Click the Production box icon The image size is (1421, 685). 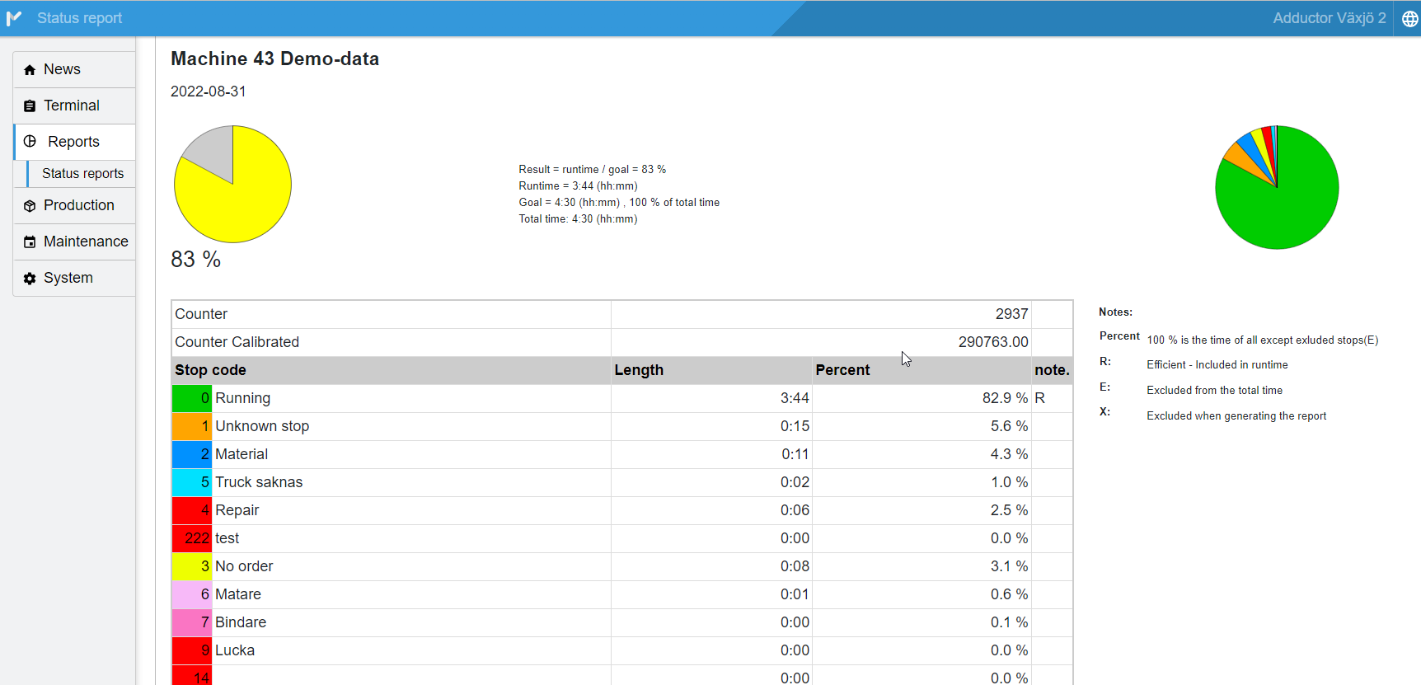(x=30, y=206)
